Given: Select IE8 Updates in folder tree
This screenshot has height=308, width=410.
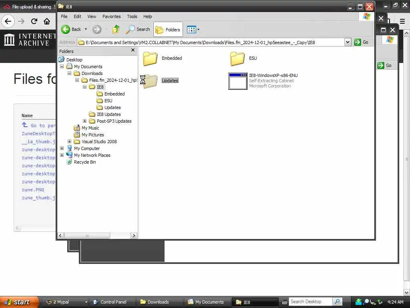Looking at the screenshot, I should point(109,114).
